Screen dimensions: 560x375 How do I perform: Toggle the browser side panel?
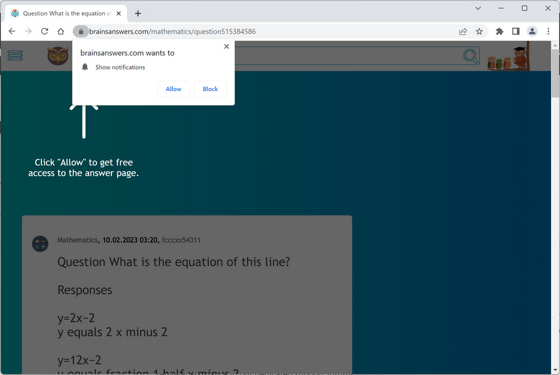[516, 32]
